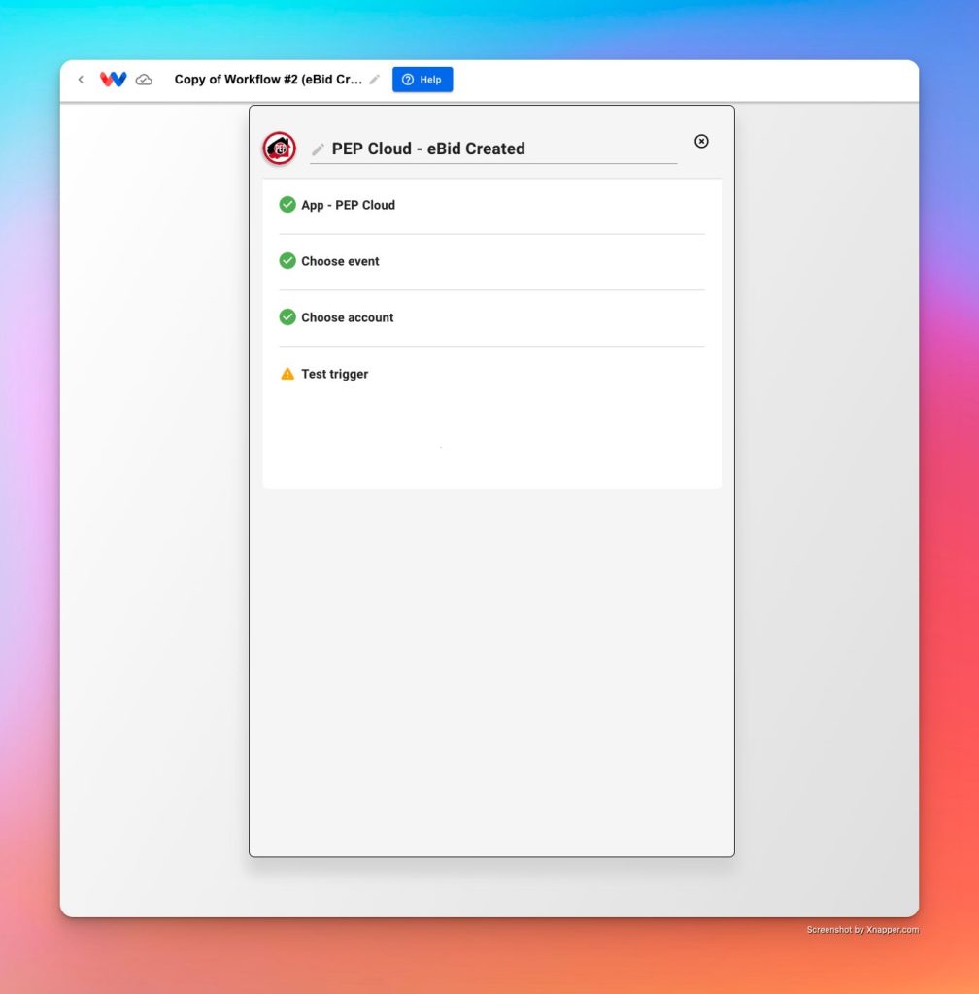The height and width of the screenshot is (994, 979).
Task: Click green check next to App - PEP Cloud
Action: [x=287, y=205]
